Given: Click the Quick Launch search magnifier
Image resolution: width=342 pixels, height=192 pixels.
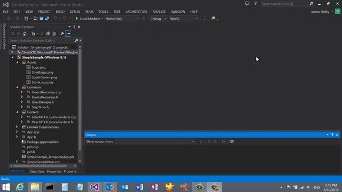Looking at the screenshot, I should pyautogui.click(x=311, y=4).
